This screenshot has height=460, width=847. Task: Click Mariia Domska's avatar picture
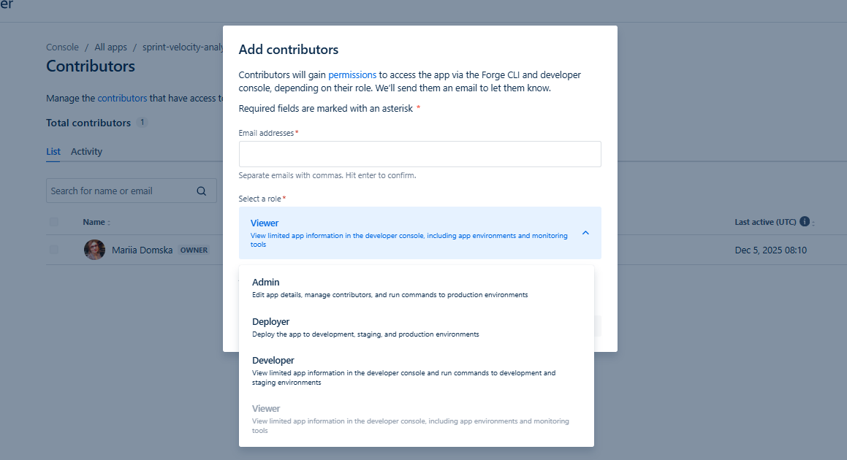pos(94,250)
